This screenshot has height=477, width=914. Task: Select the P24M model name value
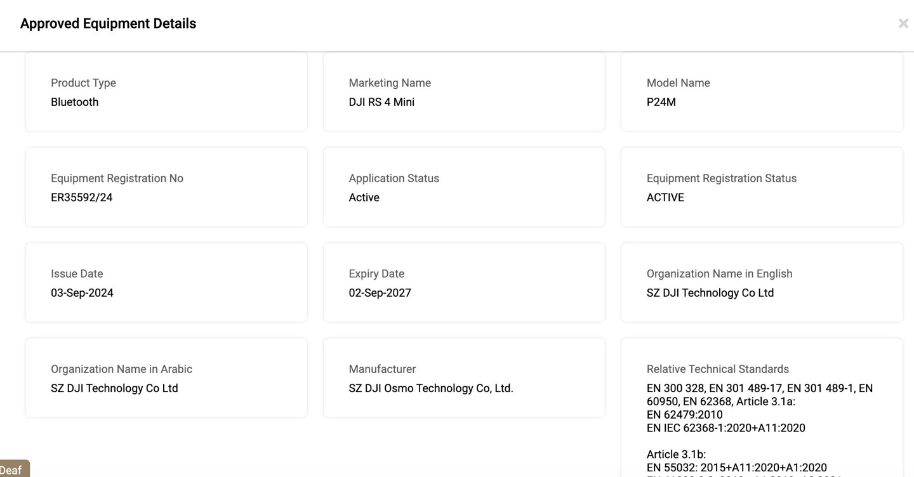coord(661,102)
